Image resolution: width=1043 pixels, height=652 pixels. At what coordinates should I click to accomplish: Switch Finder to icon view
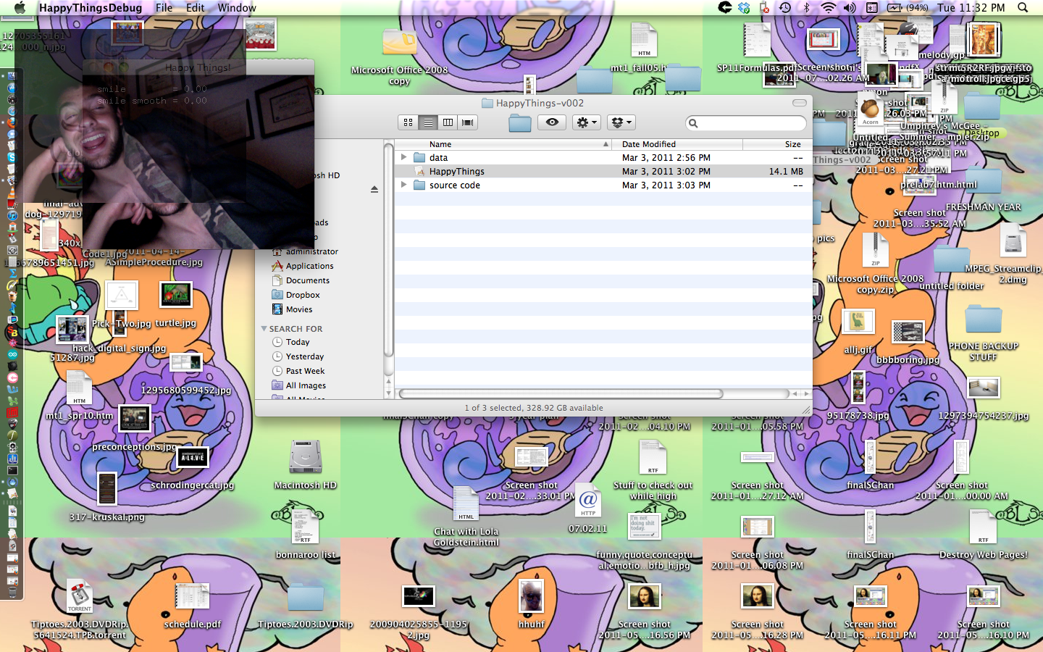408,122
